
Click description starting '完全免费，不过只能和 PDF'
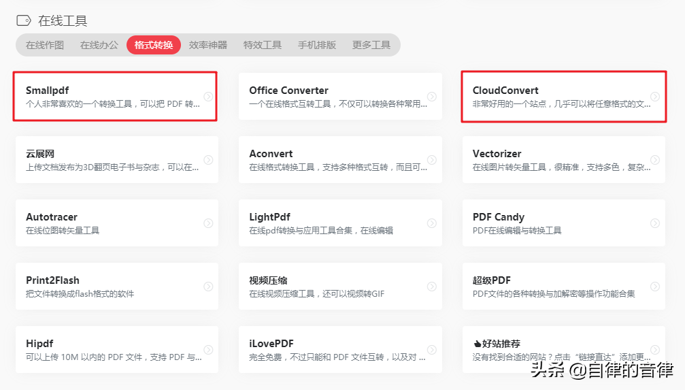tap(337, 357)
